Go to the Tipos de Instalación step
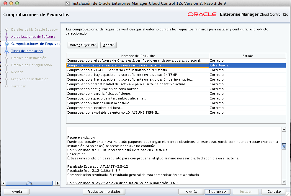 click(27, 51)
